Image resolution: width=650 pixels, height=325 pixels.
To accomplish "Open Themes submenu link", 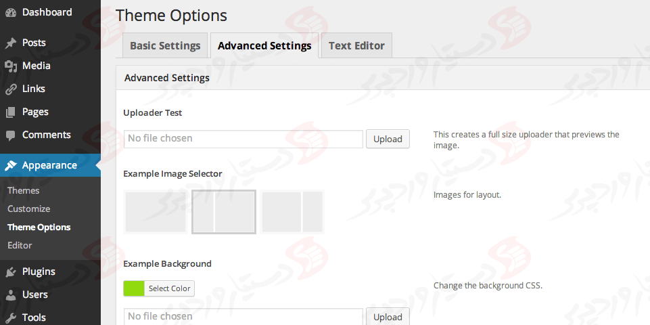I will 24,190.
